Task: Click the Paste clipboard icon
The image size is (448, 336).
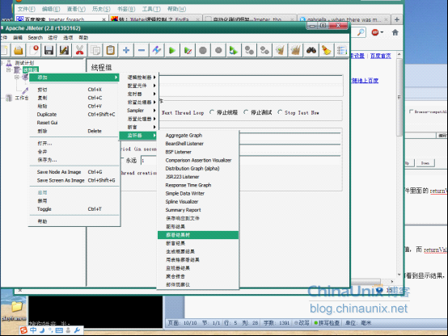Action: (111, 51)
